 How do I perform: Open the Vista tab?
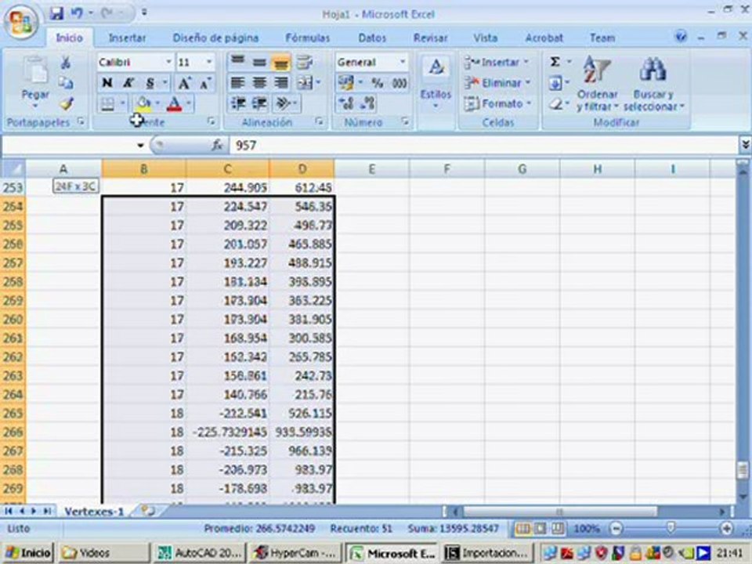[x=486, y=38]
